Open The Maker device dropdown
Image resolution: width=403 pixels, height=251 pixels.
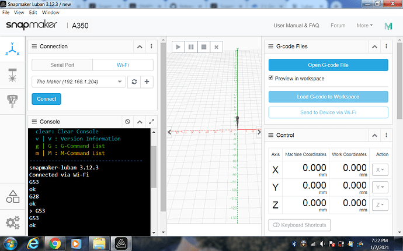coord(79,82)
